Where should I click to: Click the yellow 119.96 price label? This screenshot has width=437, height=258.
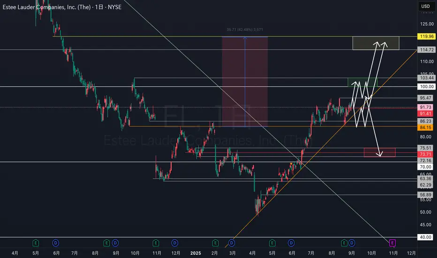(x=427, y=37)
